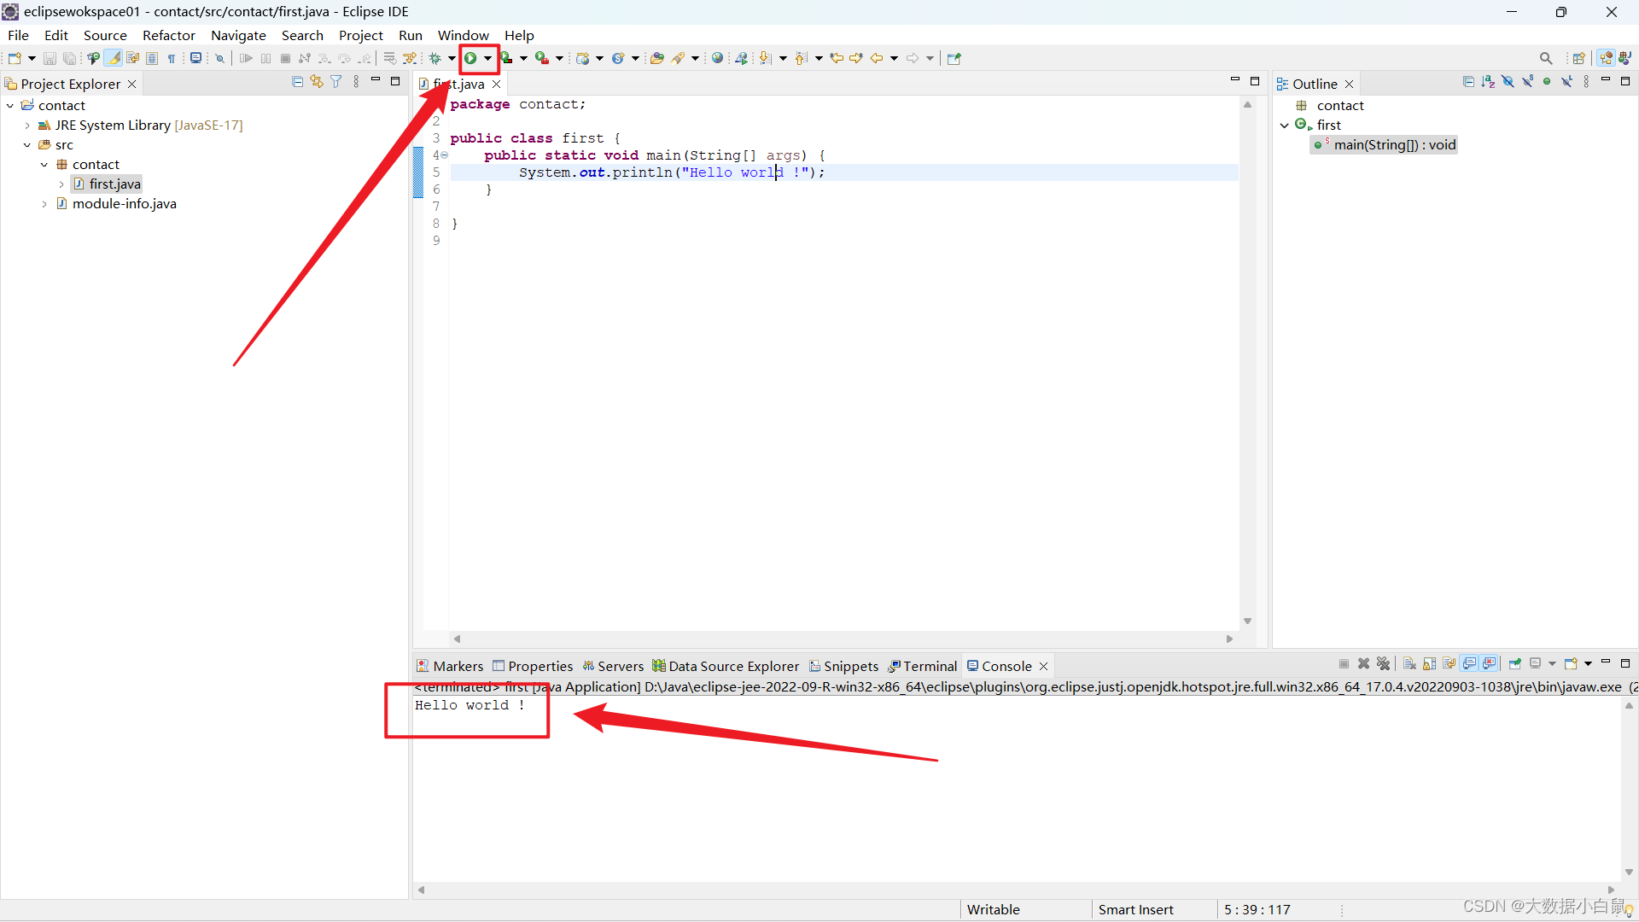
Task: Select module-info.java in the project tree
Action: point(124,204)
